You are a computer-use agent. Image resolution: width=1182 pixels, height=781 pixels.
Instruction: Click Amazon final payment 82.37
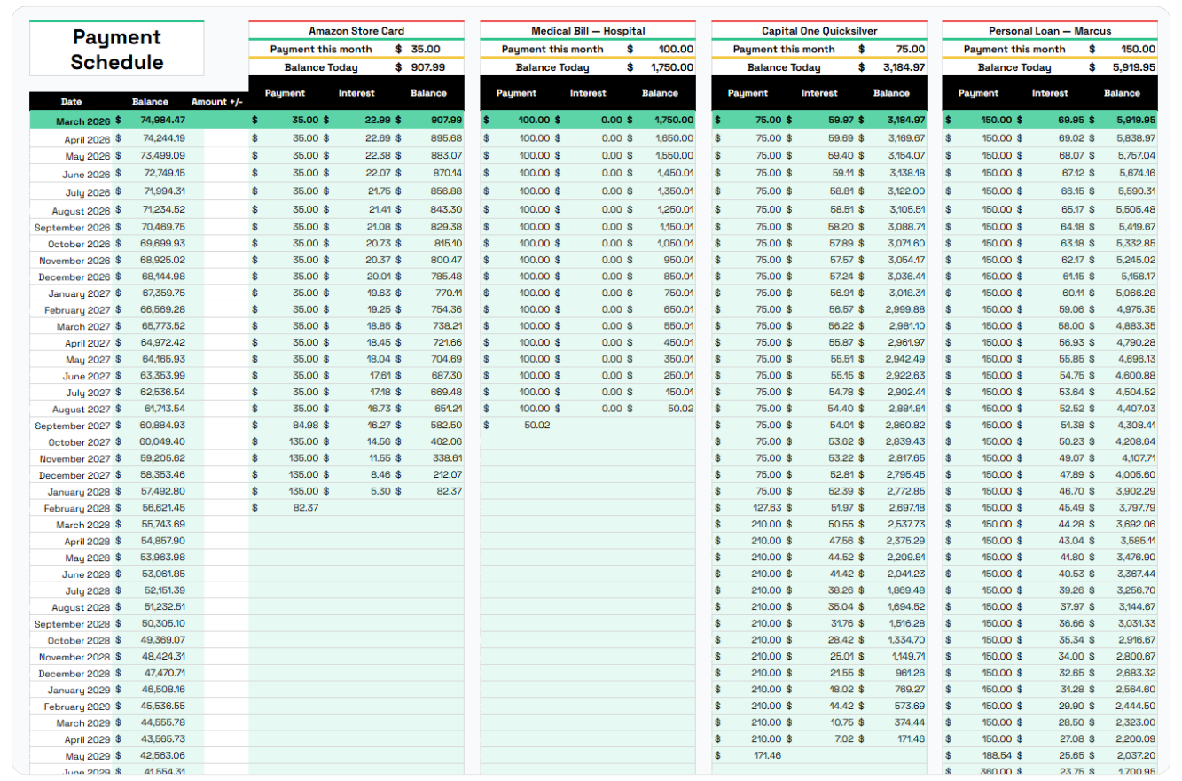(305, 507)
